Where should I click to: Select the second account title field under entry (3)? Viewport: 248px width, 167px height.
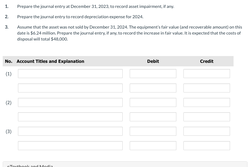70,146
